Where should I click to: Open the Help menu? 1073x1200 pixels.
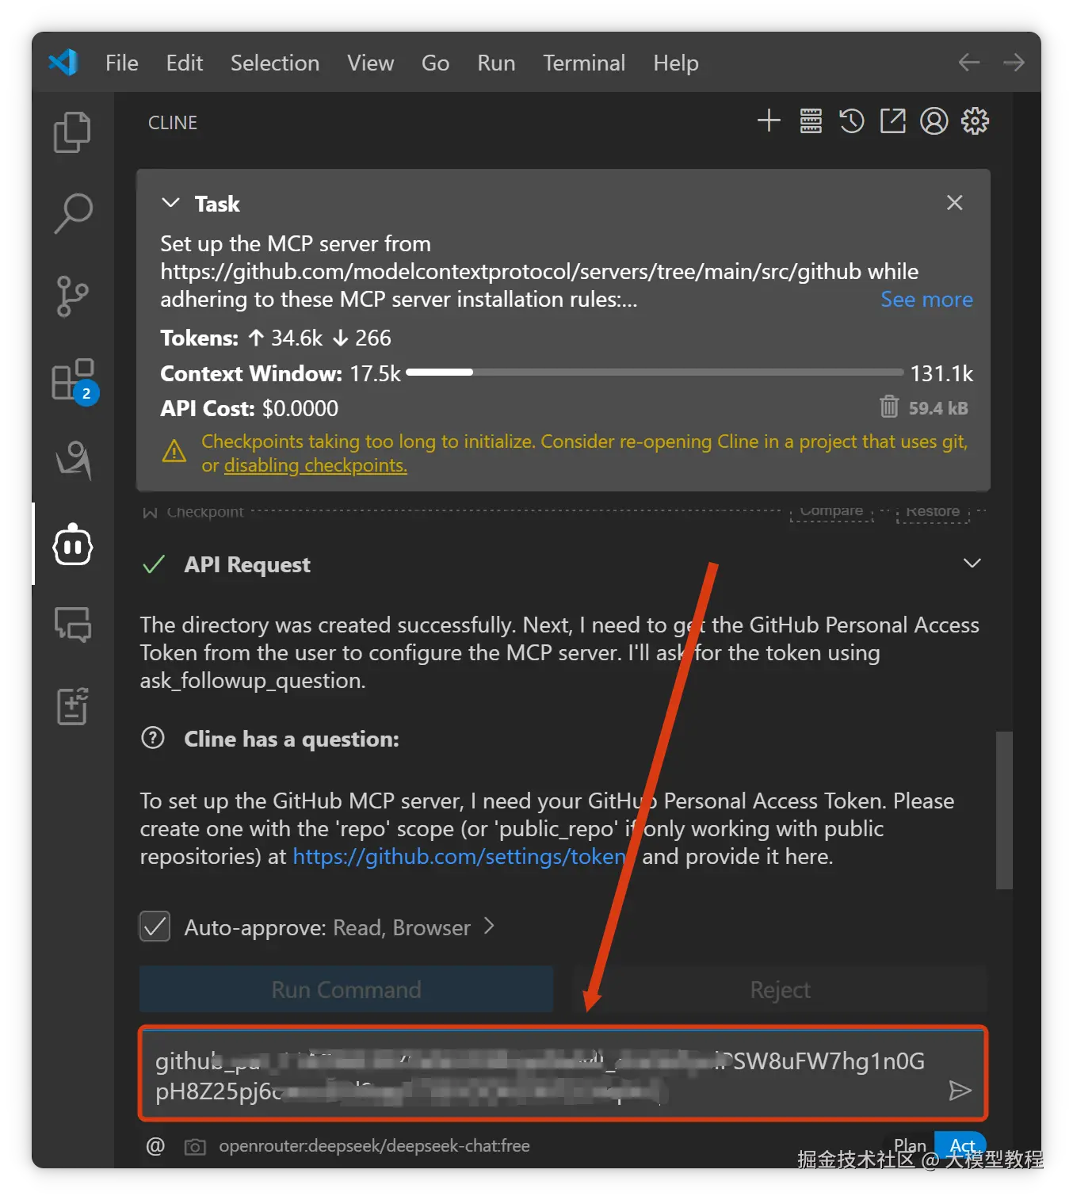pos(676,63)
